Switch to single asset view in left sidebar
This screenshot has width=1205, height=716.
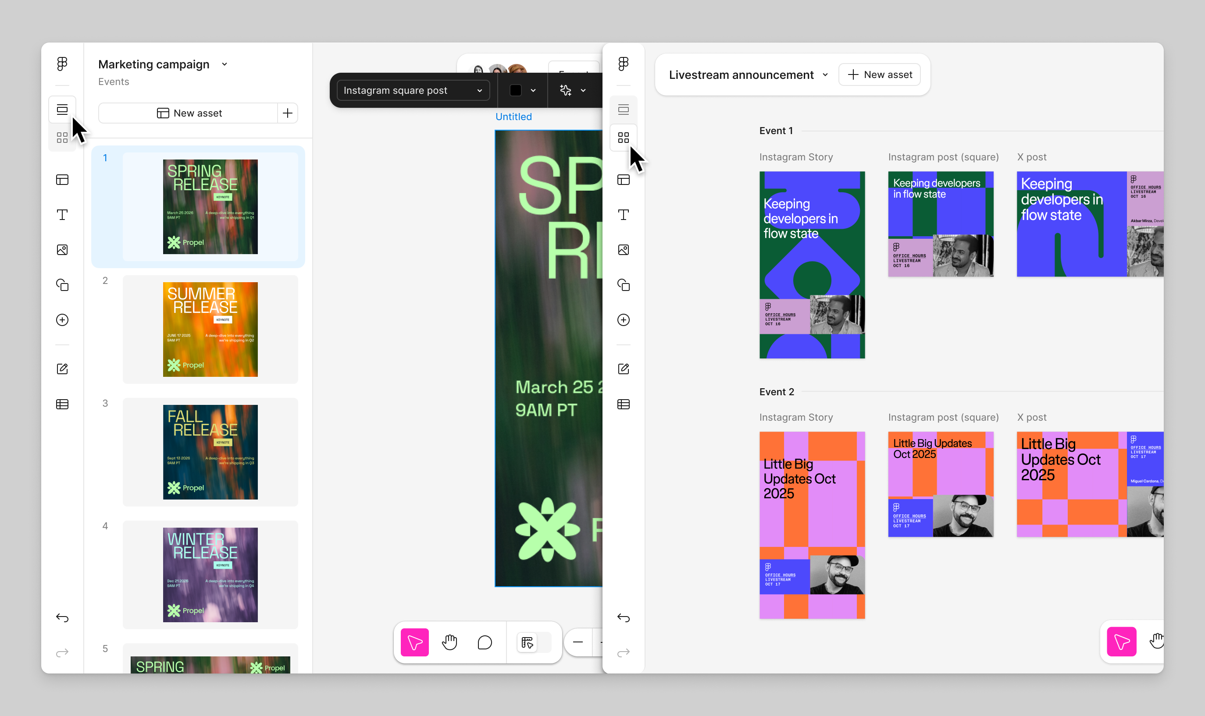tap(62, 110)
